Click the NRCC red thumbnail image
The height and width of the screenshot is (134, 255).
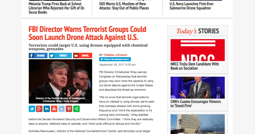click(x=198, y=50)
